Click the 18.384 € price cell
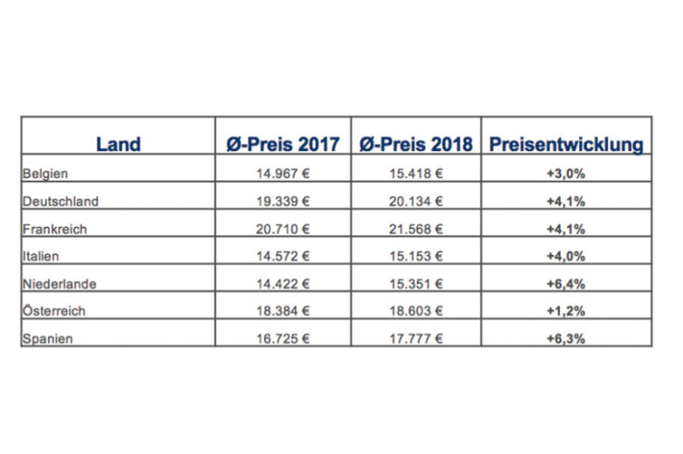This screenshot has height=454, width=683. tap(281, 312)
